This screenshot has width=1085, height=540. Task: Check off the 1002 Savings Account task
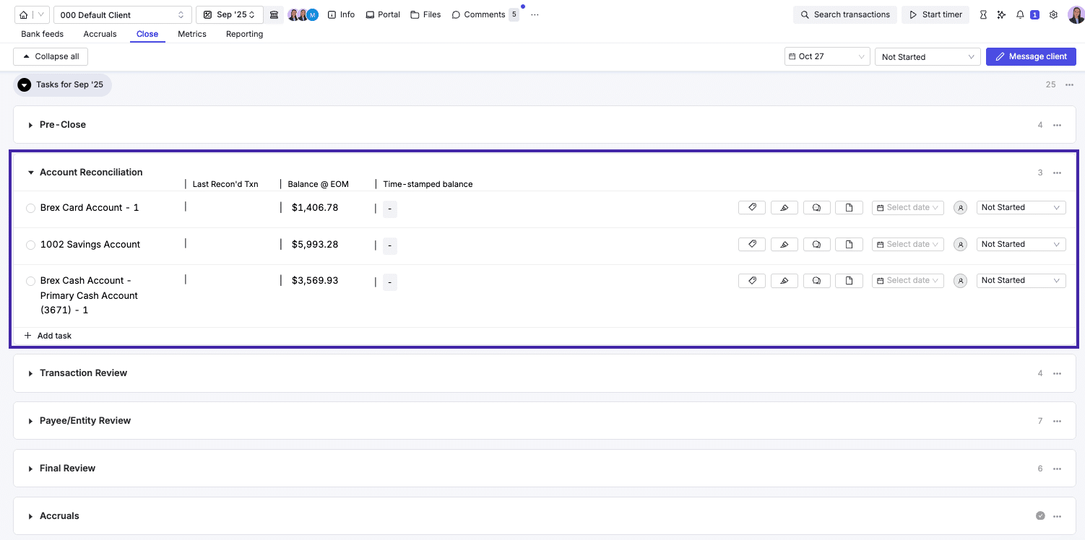(30, 244)
